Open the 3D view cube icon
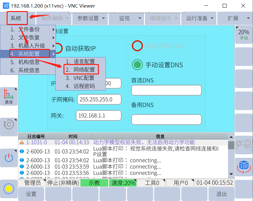253x201 pixels. click(244, 166)
